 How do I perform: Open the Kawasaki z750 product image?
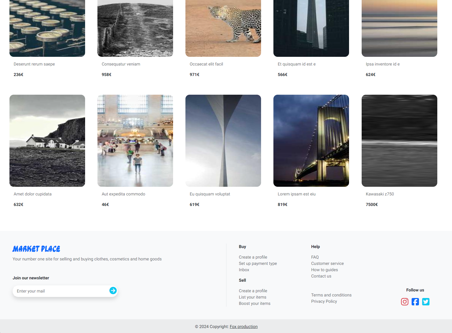(399, 141)
